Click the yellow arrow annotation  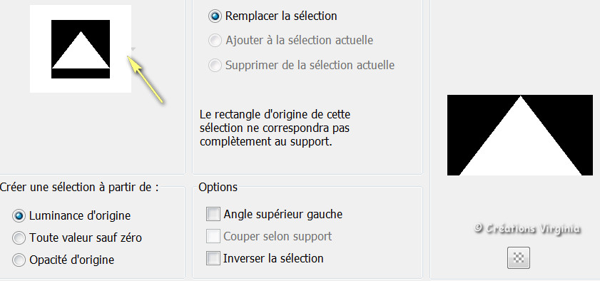pyautogui.click(x=145, y=79)
